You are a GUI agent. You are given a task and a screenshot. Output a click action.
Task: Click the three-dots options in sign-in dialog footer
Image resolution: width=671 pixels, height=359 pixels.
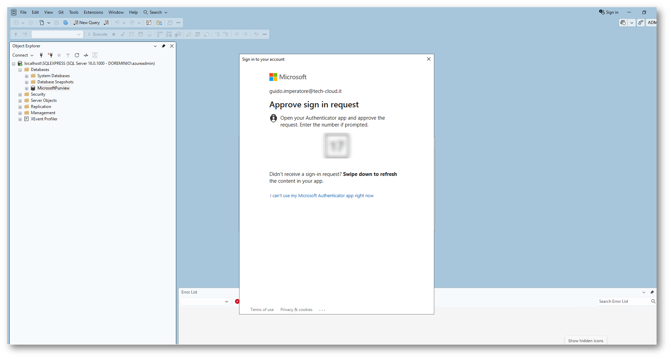pos(322,310)
